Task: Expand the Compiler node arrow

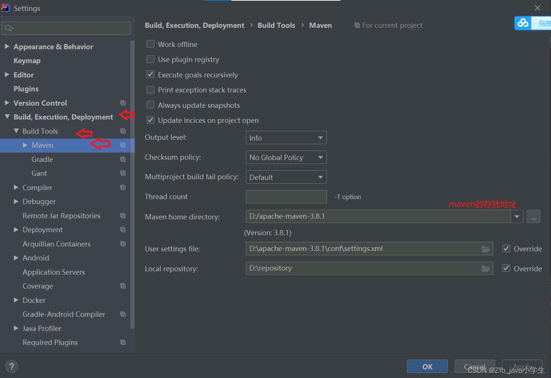Action: point(16,187)
